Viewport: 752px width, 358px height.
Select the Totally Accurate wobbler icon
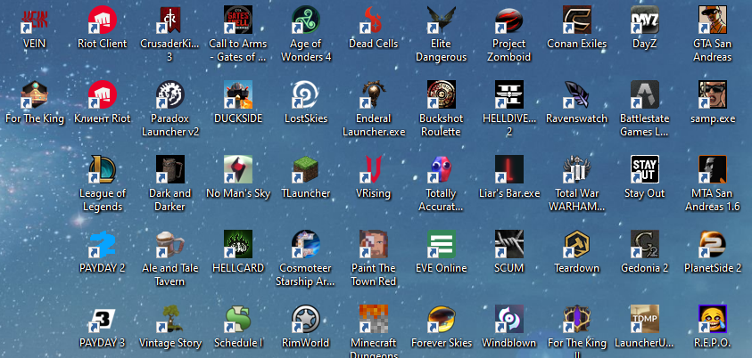tap(442, 169)
